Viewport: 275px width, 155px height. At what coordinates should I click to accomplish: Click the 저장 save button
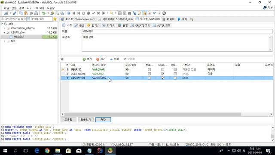103,120
